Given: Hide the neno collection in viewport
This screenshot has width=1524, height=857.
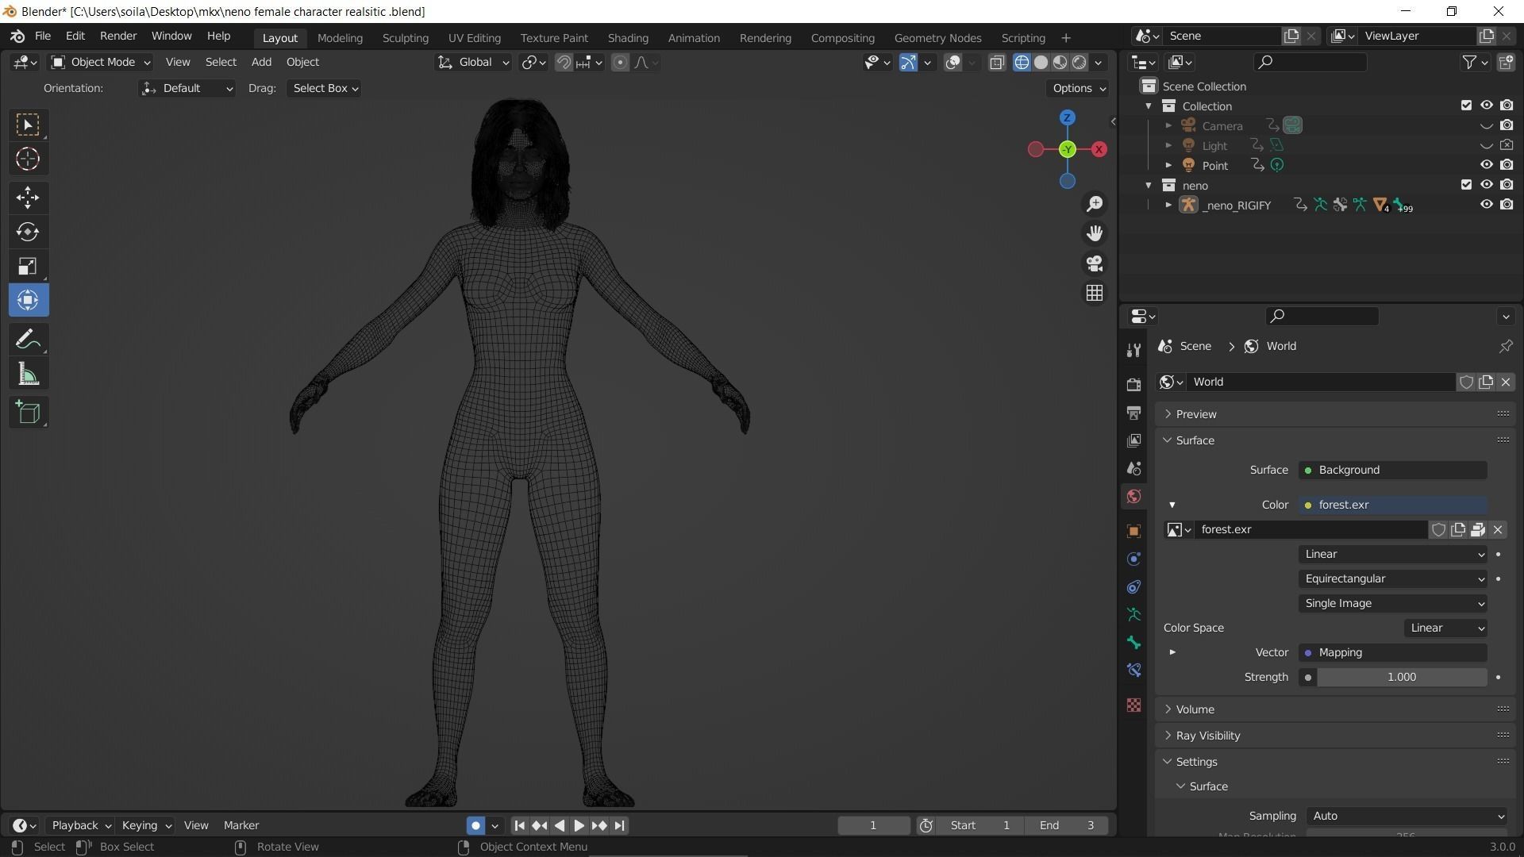Looking at the screenshot, I should (x=1486, y=185).
